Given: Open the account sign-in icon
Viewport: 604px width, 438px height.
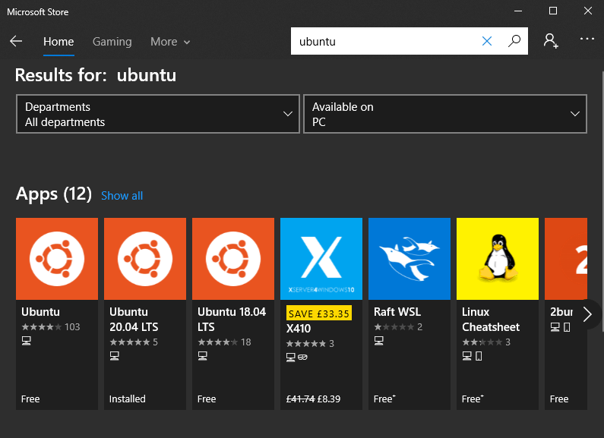Looking at the screenshot, I should [x=551, y=41].
